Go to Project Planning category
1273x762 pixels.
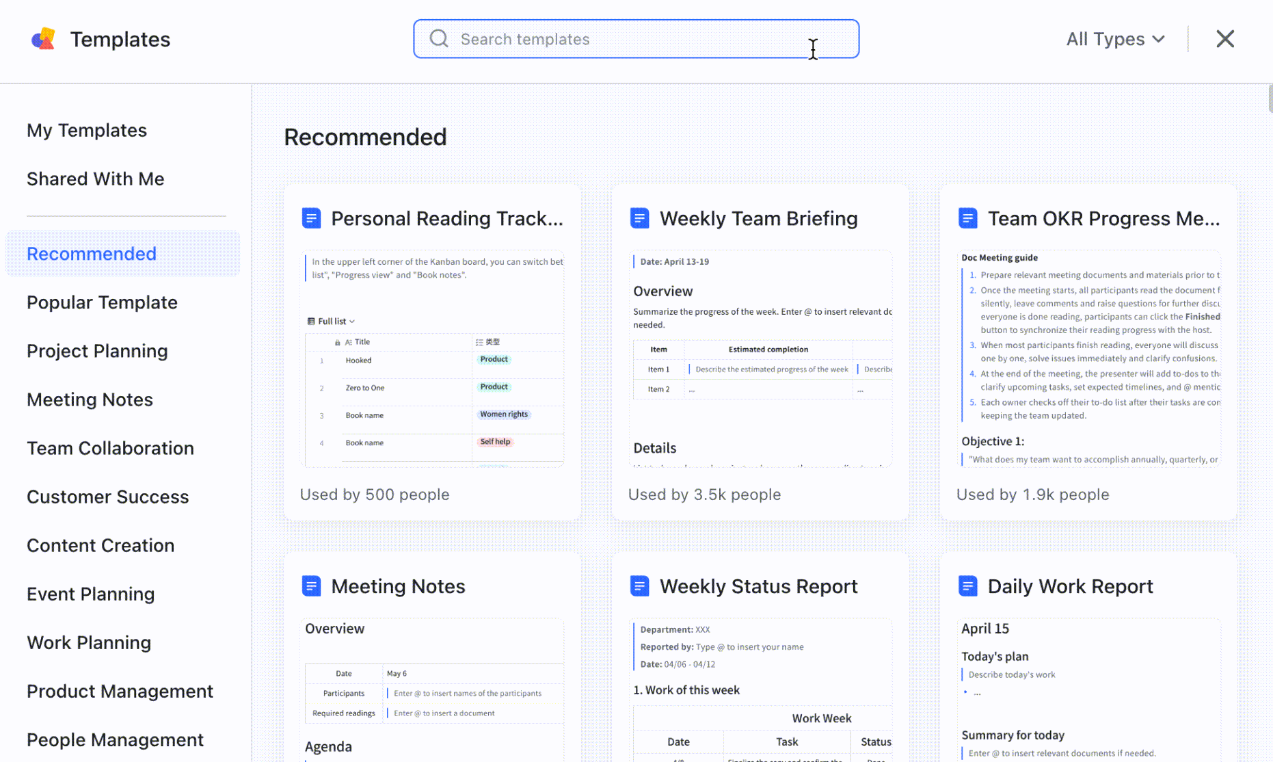[x=97, y=351]
